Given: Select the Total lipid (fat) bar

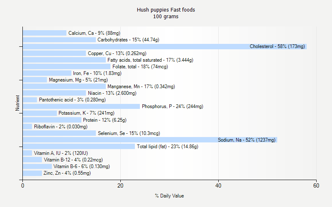Looking at the screenshot, I should click(79, 147).
